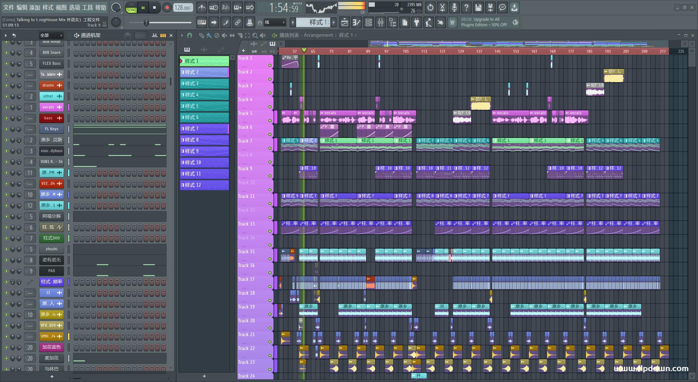Viewport: 698px width, 382px height.
Task: Toggle playlist snap magnet icon
Action: 189,35
